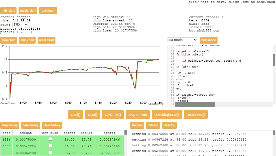Screen dimensions: 276x156
Task: Start the bot with start()
Action: (76, 115)
